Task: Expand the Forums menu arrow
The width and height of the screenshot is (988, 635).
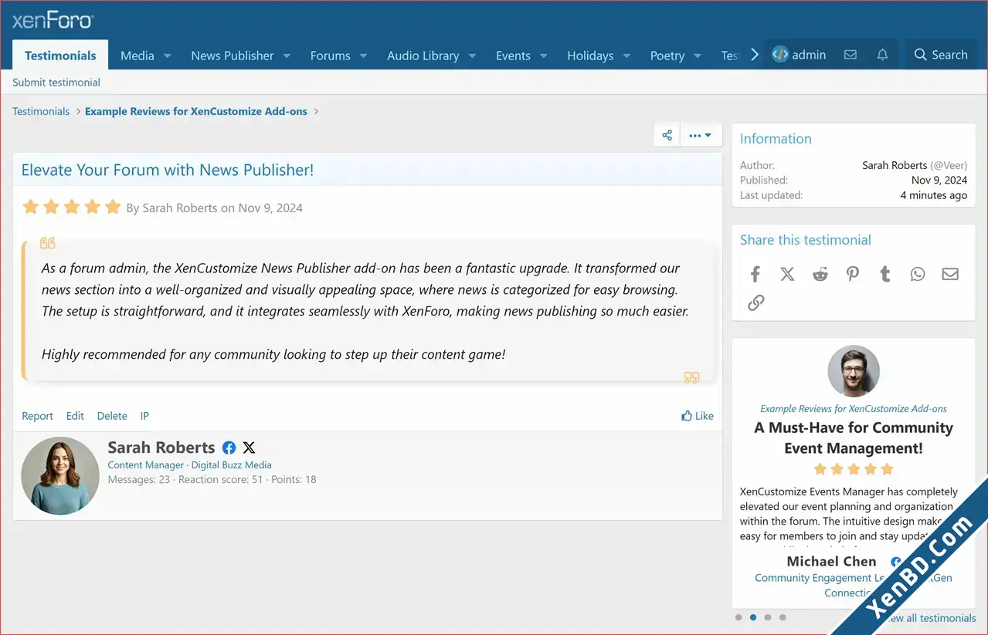Action: pyautogui.click(x=363, y=56)
